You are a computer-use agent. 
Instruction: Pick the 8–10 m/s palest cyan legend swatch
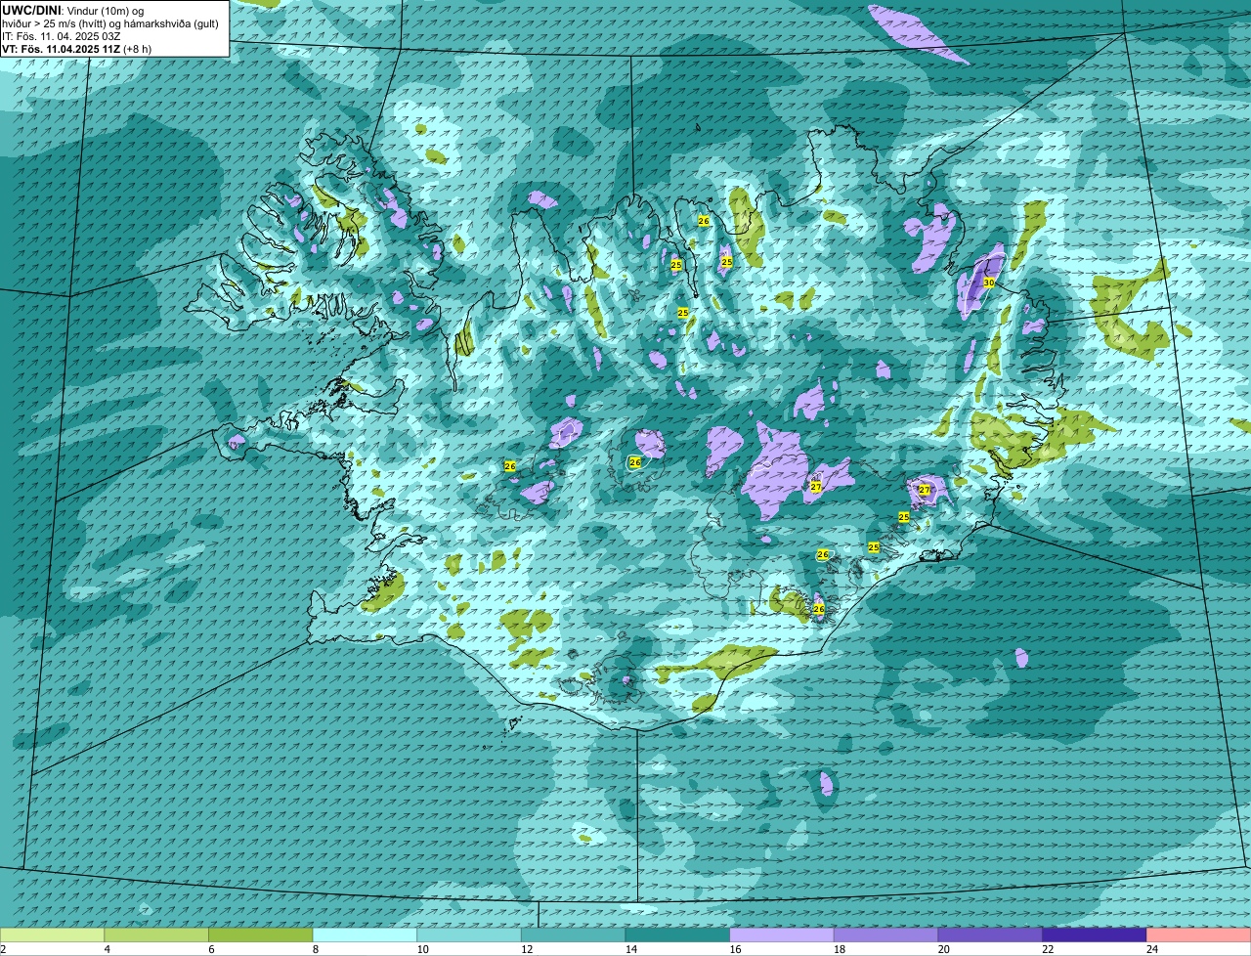point(365,935)
